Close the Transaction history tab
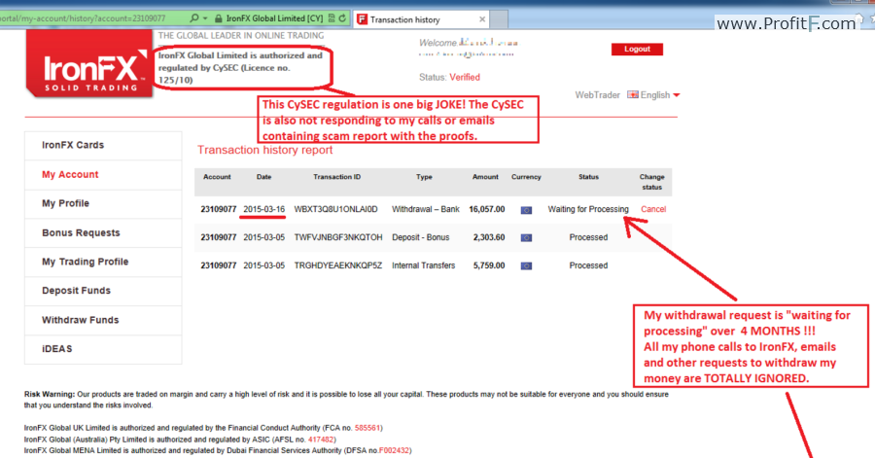The height and width of the screenshot is (458, 875). 482,19
